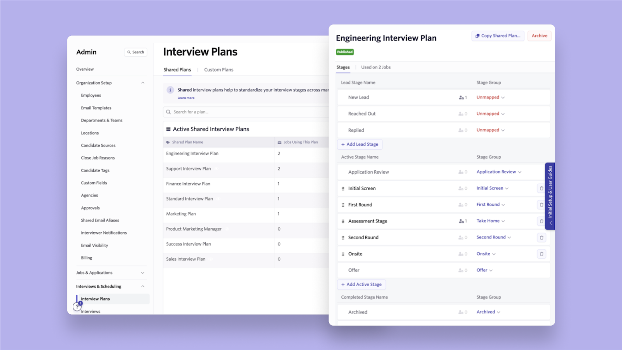The height and width of the screenshot is (350, 622).
Task: Click trash icon next to Onsite stage
Action: pos(541,254)
